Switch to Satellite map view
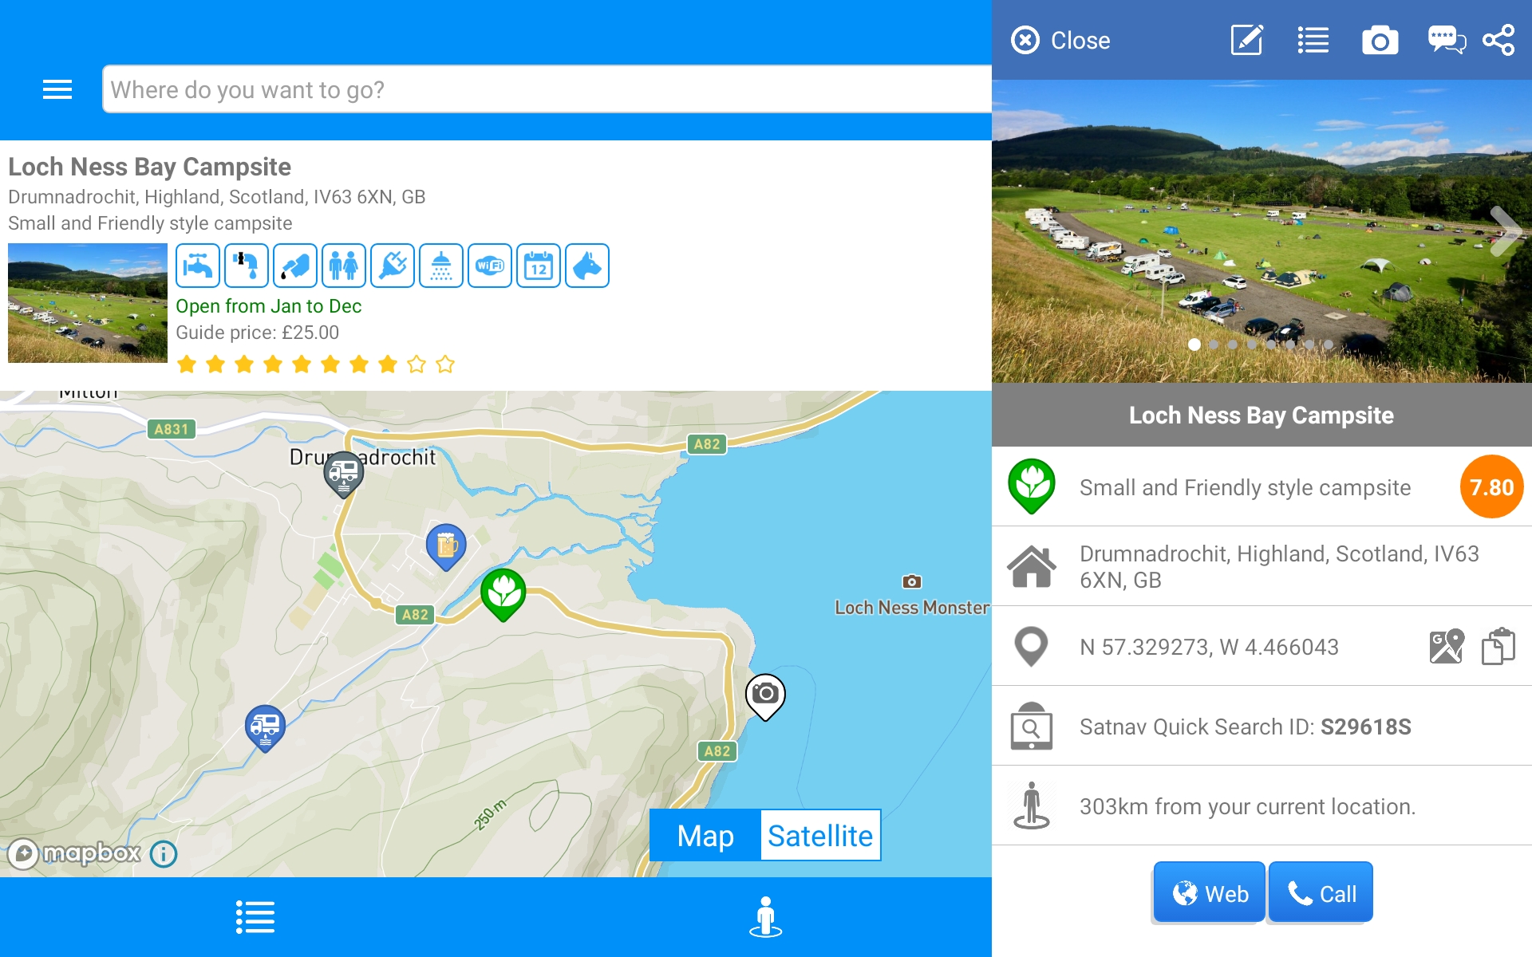This screenshot has width=1532, height=957. click(819, 835)
